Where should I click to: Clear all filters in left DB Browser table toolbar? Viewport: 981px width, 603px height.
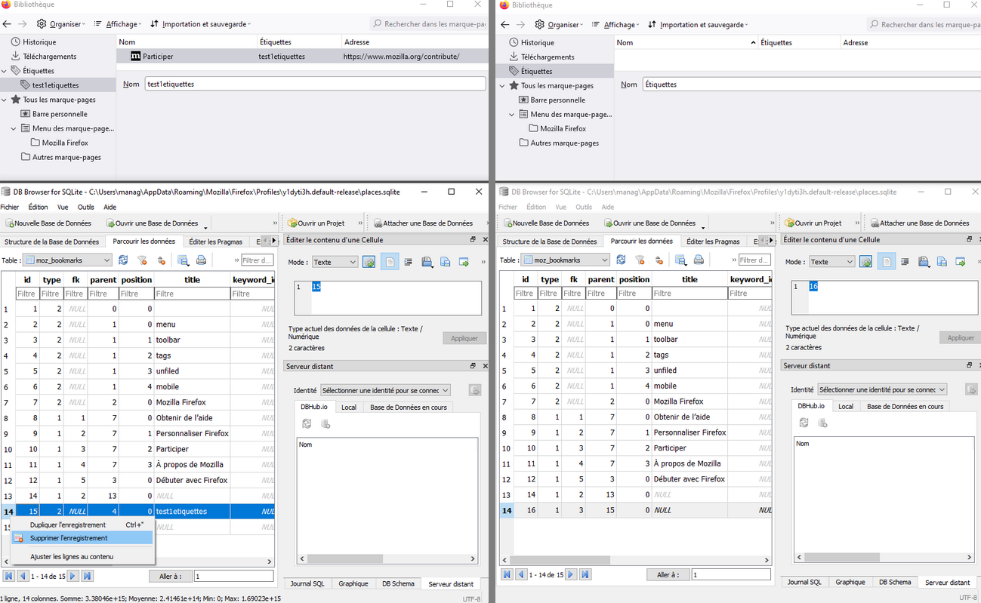point(142,260)
